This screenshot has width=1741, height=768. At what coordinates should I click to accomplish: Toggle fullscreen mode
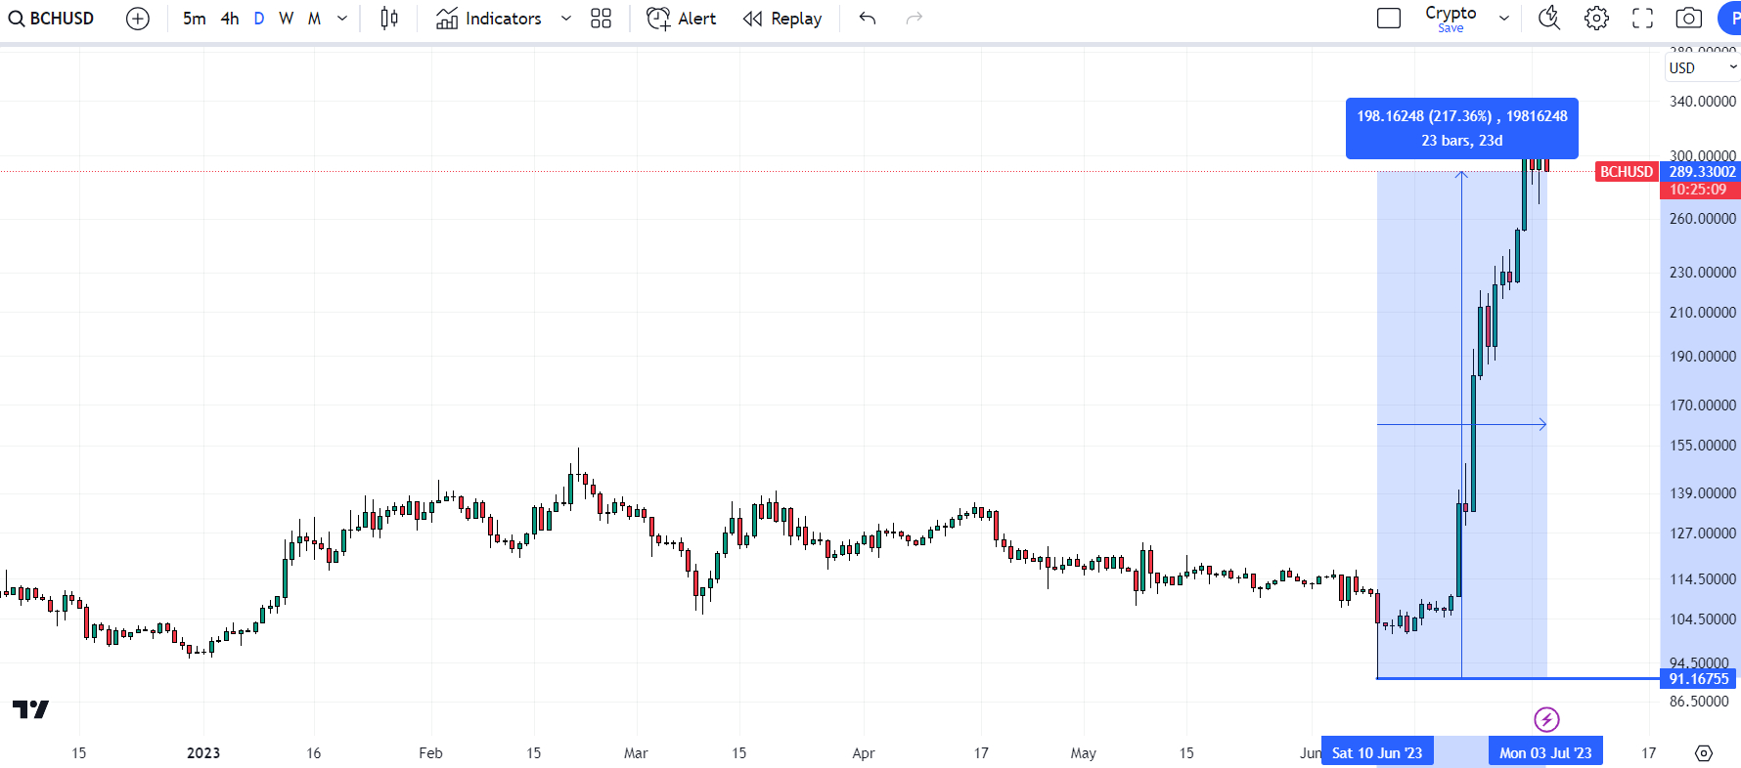(1643, 19)
